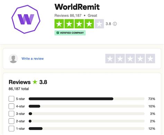Rate four stars in the review box
The image size is (164, 135).
point(140,58)
